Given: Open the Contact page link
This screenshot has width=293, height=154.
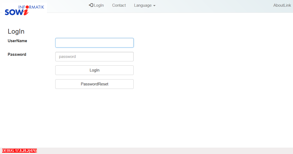Looking at the screenshot, I should click(x=119, y=5).
